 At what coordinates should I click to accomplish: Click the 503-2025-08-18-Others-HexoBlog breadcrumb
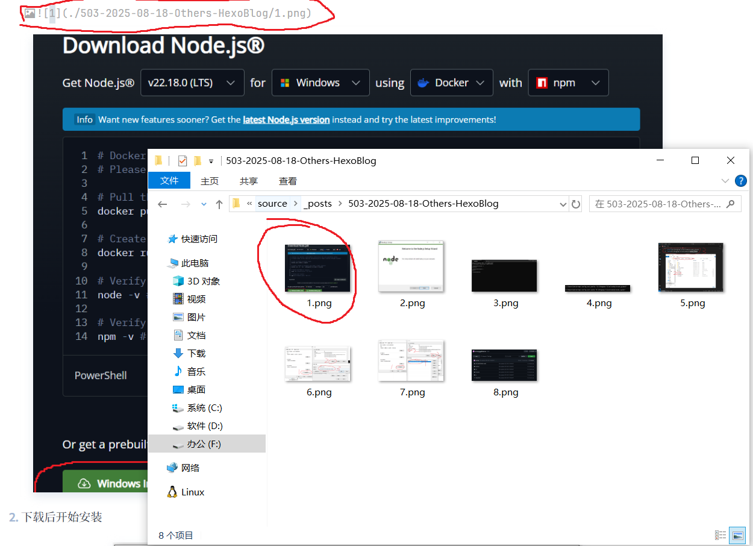pyautogui.click(x=423, y=204)
